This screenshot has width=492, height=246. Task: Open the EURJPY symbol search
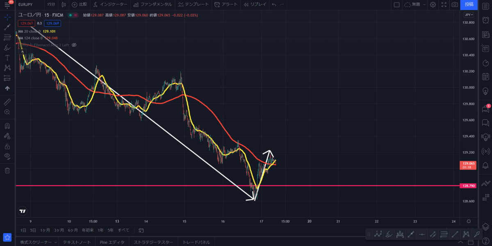coord(25,5)
